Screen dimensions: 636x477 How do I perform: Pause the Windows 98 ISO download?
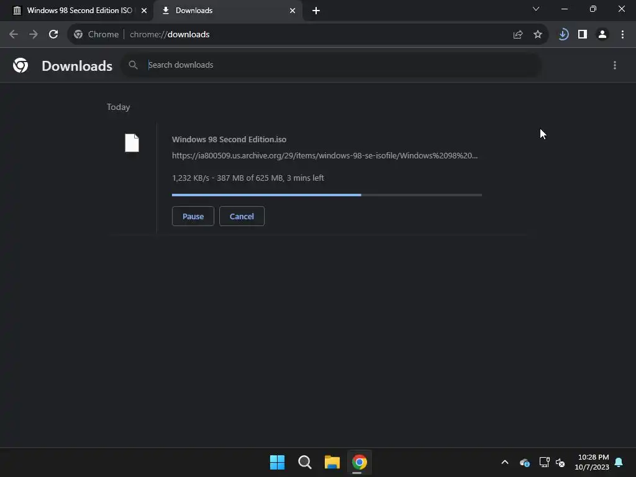pyautogui.click(x=193, y=216)
